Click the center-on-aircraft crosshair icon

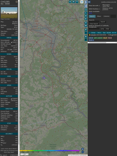click(x=86, y=10)
